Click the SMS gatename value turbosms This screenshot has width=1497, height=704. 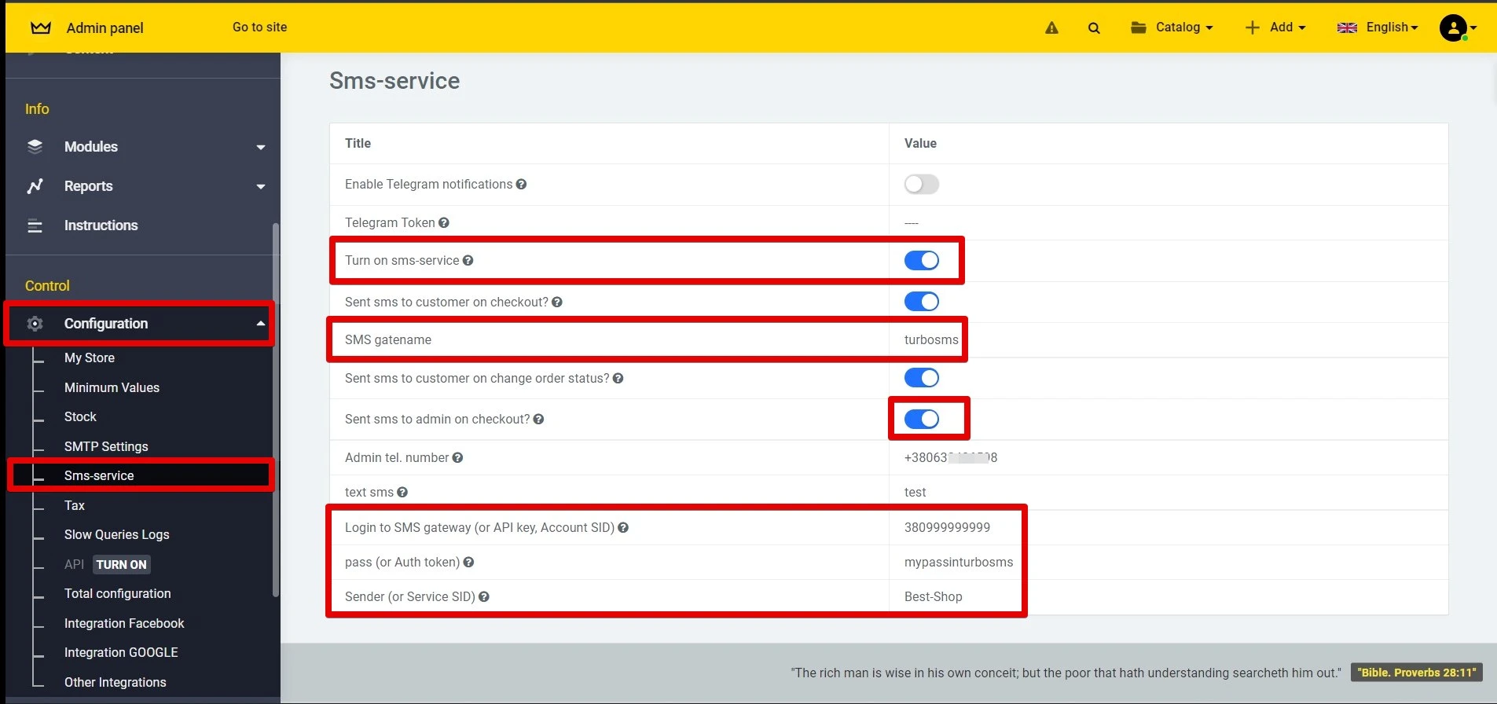click(930, 340)
